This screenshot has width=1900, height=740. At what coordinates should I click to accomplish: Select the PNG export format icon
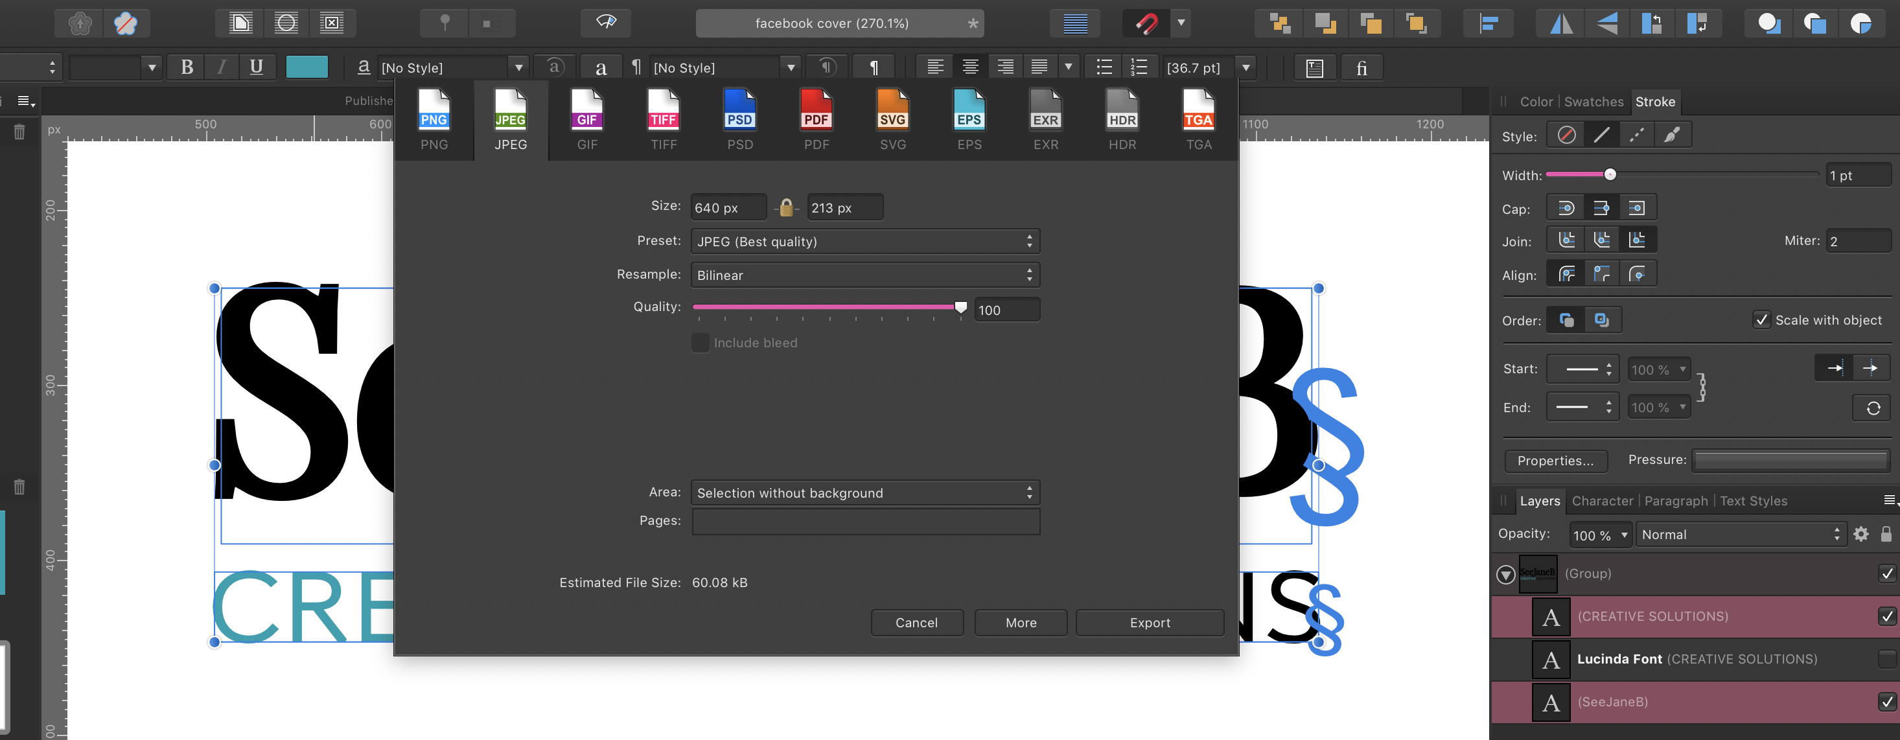(434, 111)
